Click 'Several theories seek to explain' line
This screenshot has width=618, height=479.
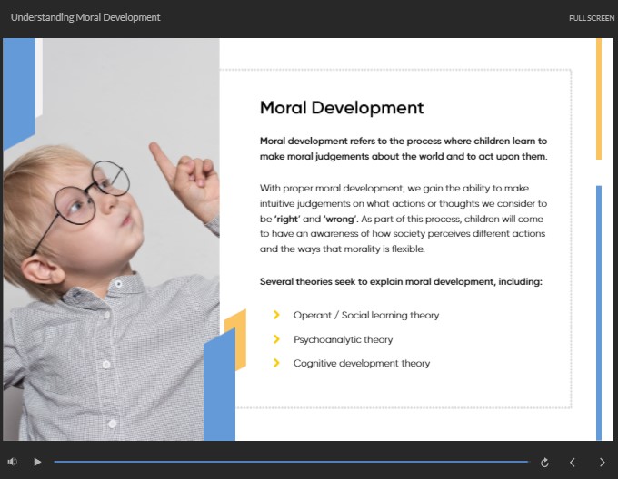[x=401, y=281]
